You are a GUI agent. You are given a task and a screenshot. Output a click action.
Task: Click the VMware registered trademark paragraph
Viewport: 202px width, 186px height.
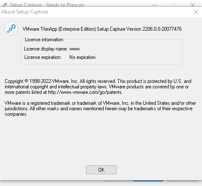pos(100,109)
